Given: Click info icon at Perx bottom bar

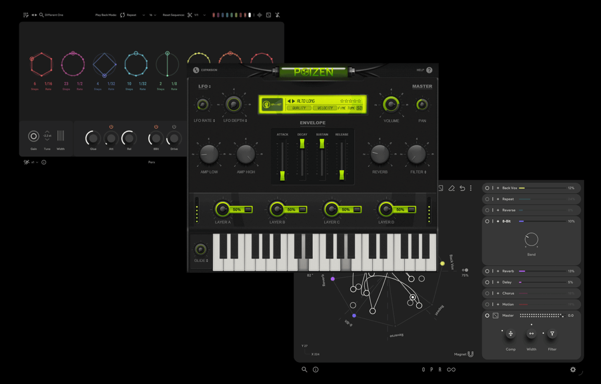Looking at the screenshot, I should [44, 162].
